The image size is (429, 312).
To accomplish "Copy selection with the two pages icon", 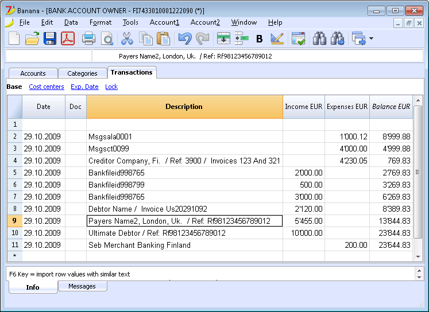I will (145, 38).
